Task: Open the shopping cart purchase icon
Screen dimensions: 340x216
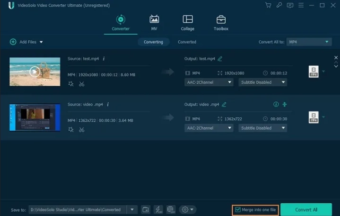Action: coord(268,5)
